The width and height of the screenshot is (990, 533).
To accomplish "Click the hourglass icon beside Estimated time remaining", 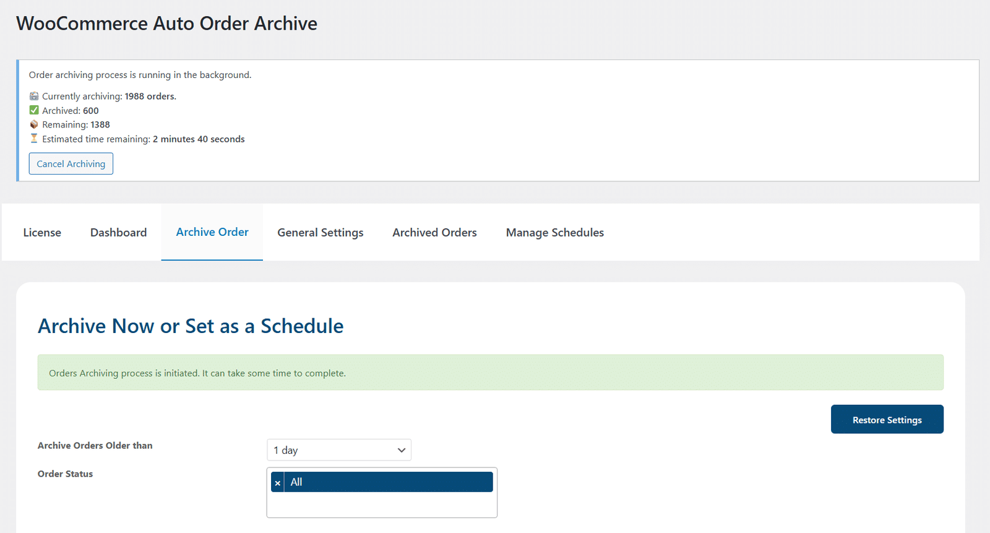I will 34,139.
